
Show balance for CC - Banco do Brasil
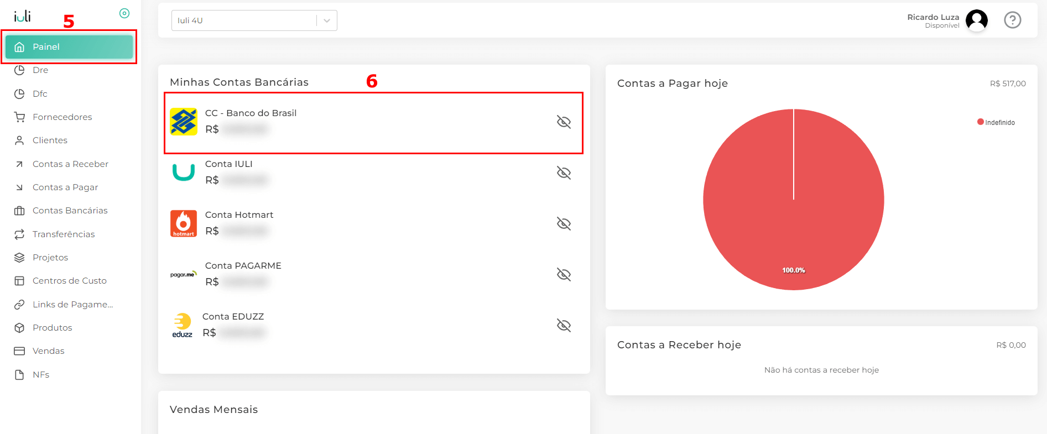click(x=564, y=122)
